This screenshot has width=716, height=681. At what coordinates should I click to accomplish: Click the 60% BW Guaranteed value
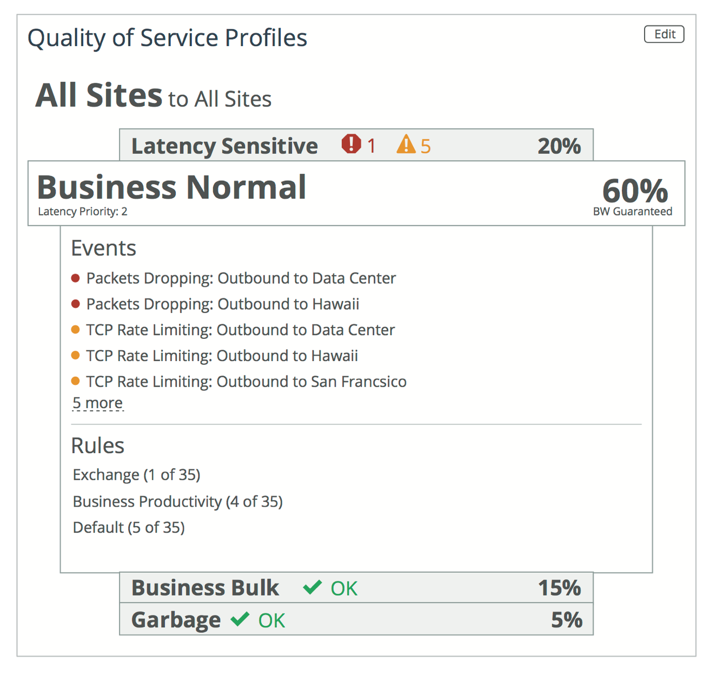point(634,192)
